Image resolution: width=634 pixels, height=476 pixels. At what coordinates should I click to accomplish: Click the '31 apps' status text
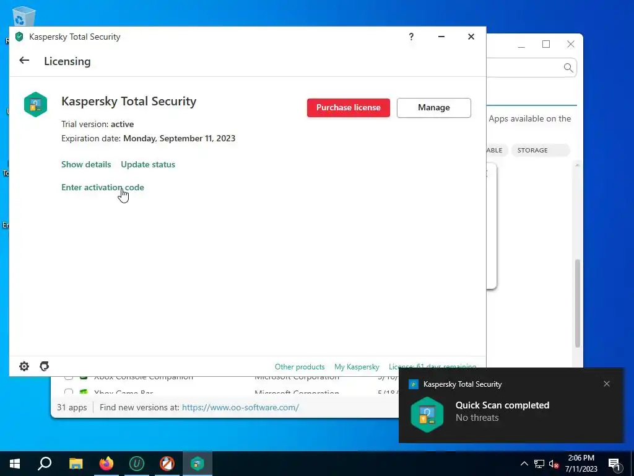(x=72, y=407)
